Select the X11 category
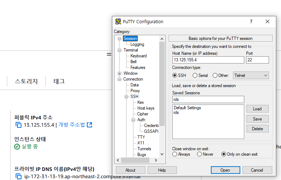This screenshot has height=180, width=281. (x=141, y=143)
